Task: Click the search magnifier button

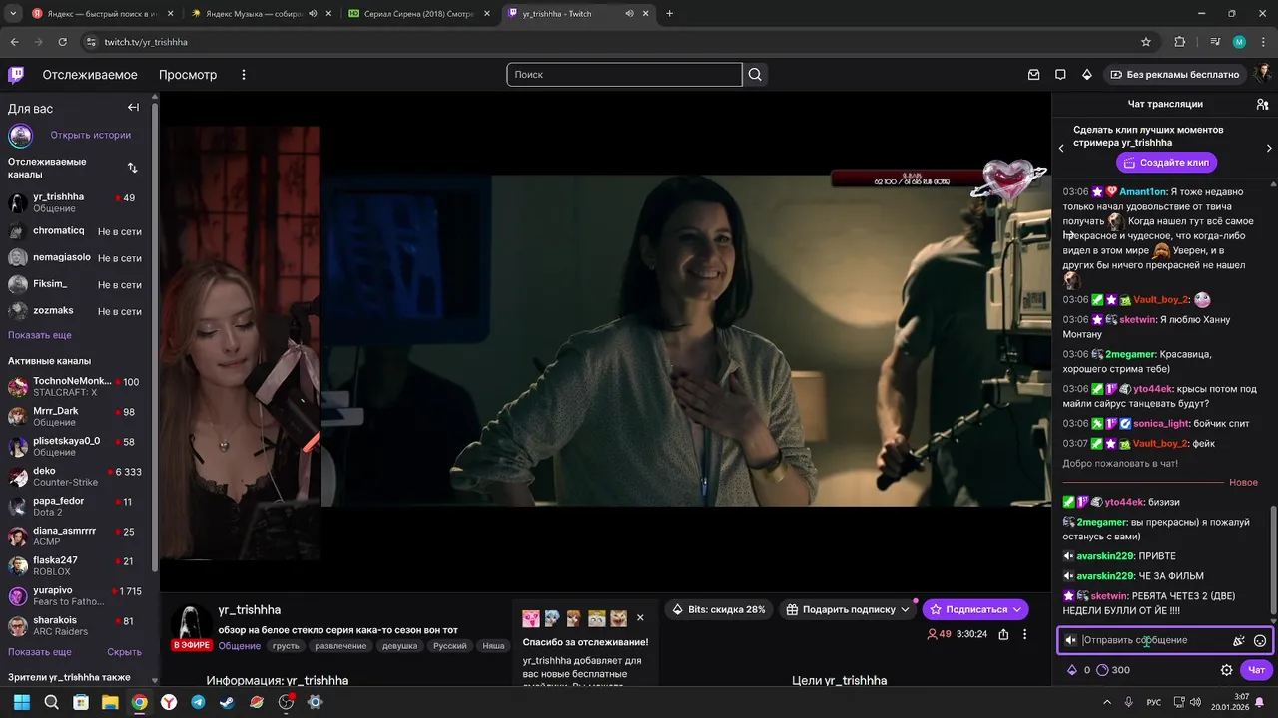Action: (755, 75)
